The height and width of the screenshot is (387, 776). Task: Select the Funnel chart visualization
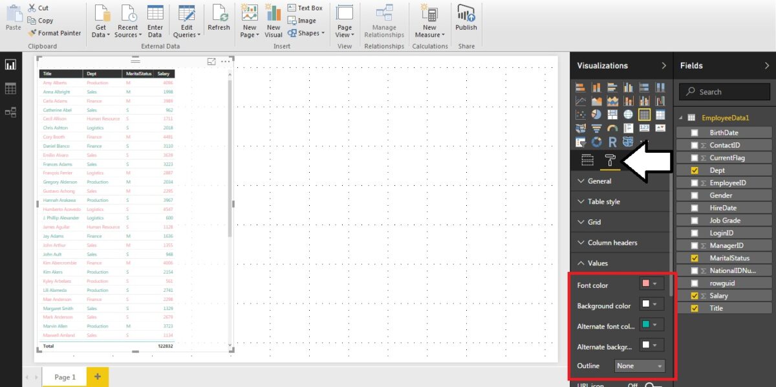point(596,127)
